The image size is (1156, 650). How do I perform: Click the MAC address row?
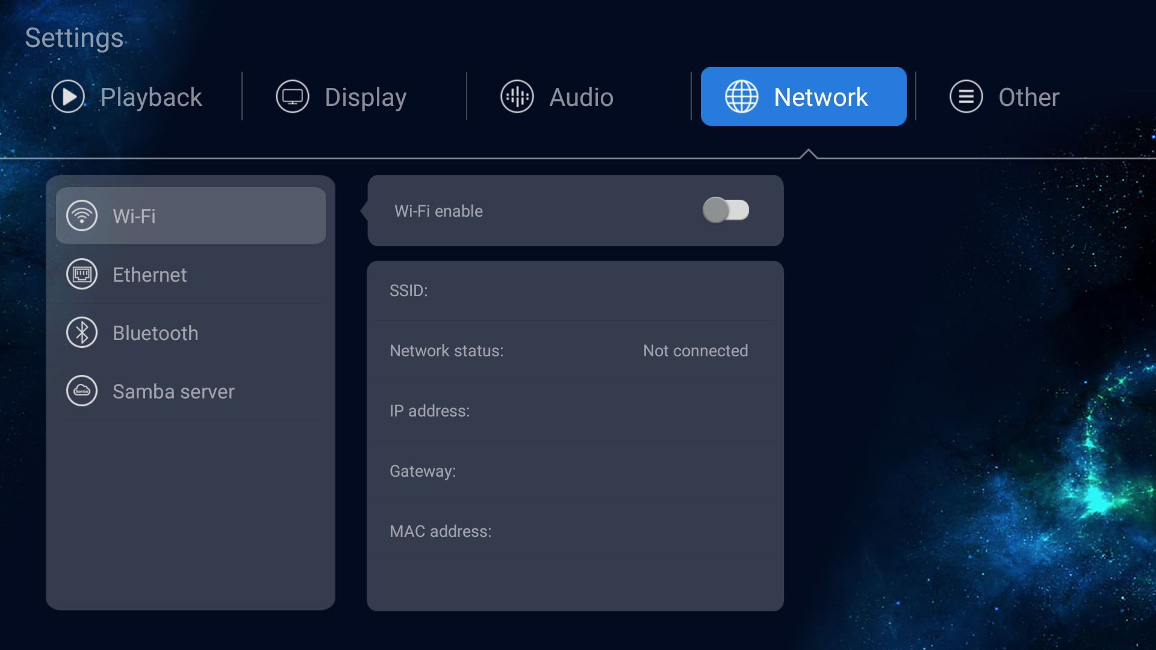pos(575,531)
